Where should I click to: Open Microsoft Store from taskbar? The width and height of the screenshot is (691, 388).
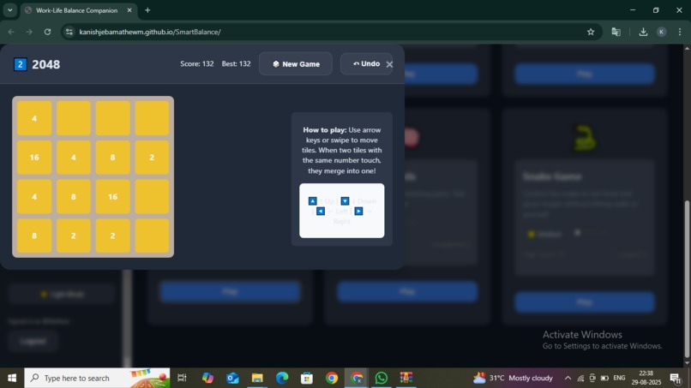(x=307, y=378)
